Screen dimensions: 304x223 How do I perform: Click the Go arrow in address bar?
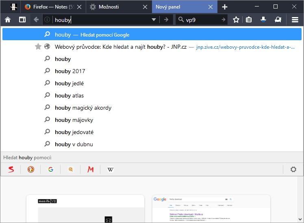click(166, 19)
